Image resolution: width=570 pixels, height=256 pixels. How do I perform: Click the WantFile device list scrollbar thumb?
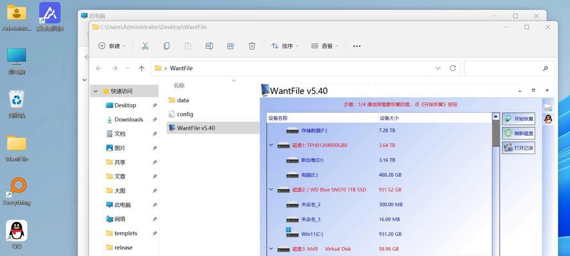[x=496, y=133]
